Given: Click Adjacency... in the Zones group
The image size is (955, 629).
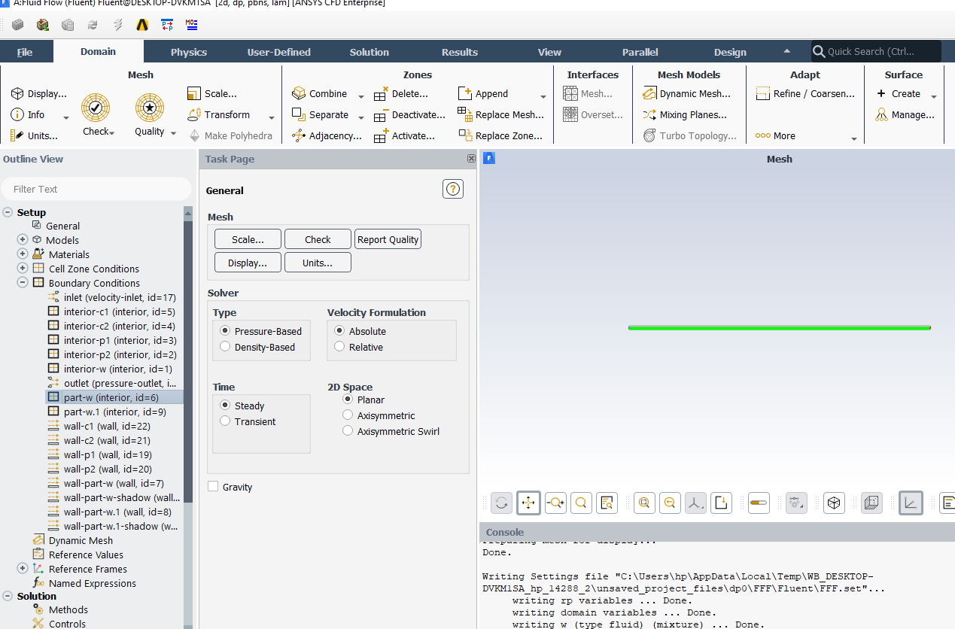Looking at the screenshot, I should click(x=327, y=136).
